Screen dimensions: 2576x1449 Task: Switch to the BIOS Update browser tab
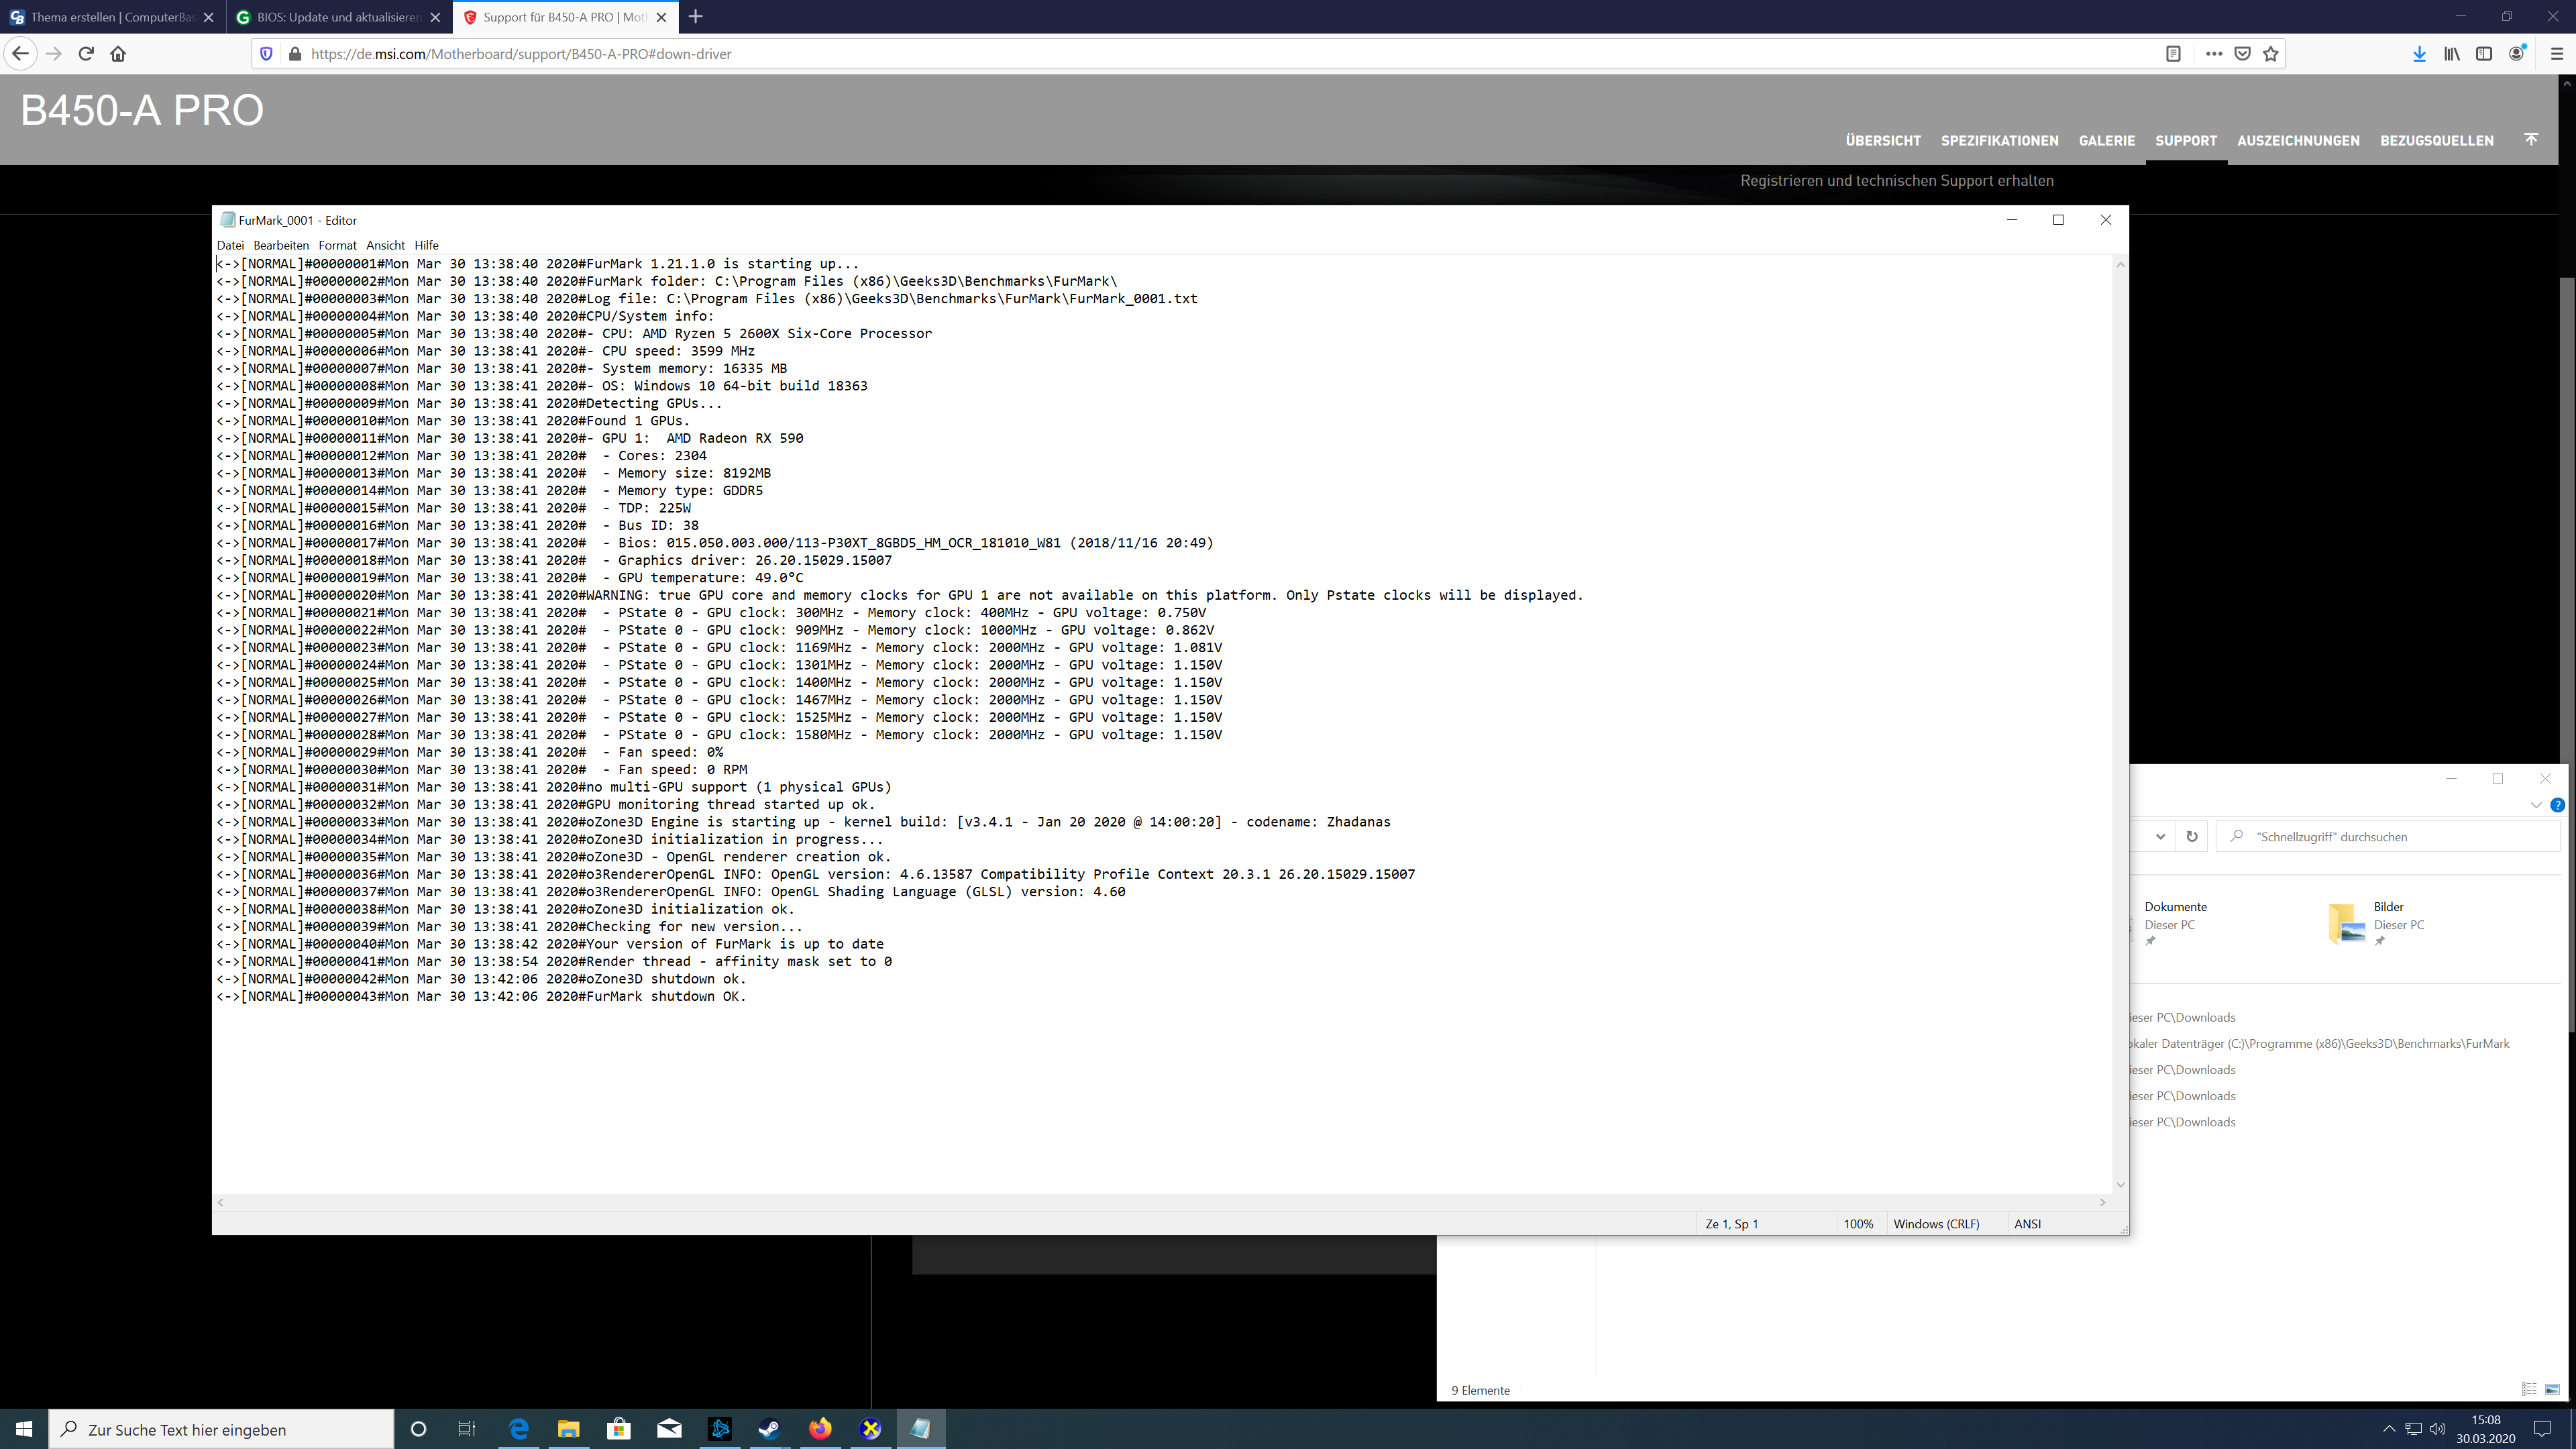pyautogui.click(x=338, y=17)
